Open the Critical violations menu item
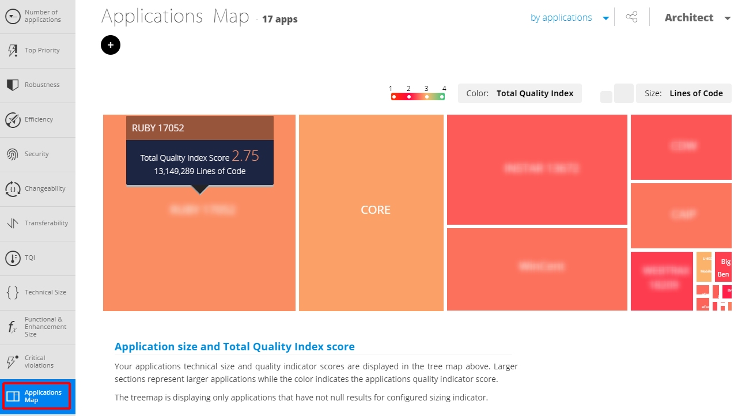 [37, 362]
